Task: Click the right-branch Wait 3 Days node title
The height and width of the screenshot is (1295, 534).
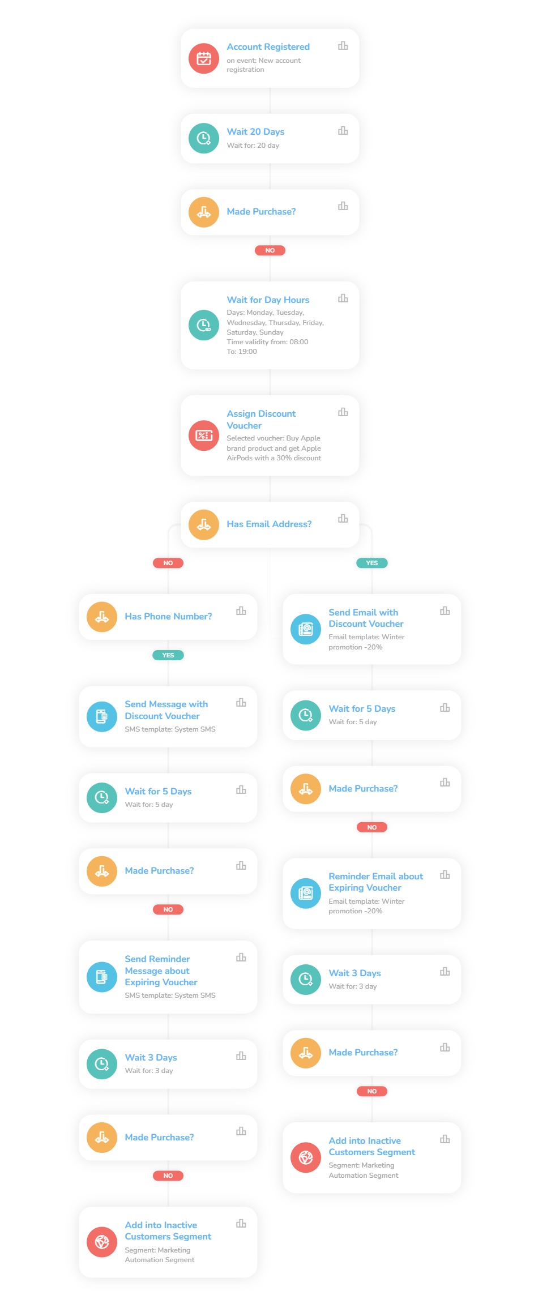Action: [354, 973]
